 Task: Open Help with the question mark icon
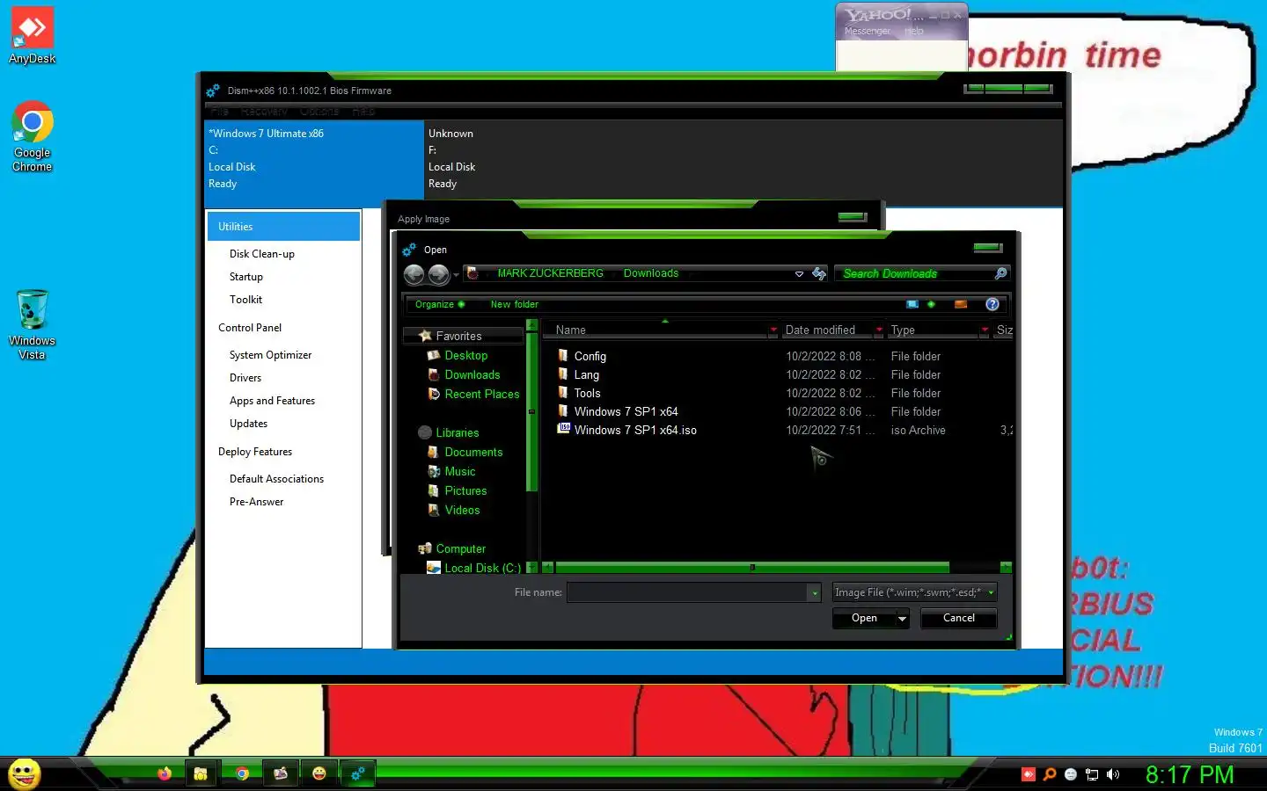992,304
